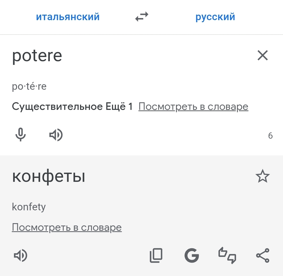Tap the microphone voice input icon

(x=20, y=135)
